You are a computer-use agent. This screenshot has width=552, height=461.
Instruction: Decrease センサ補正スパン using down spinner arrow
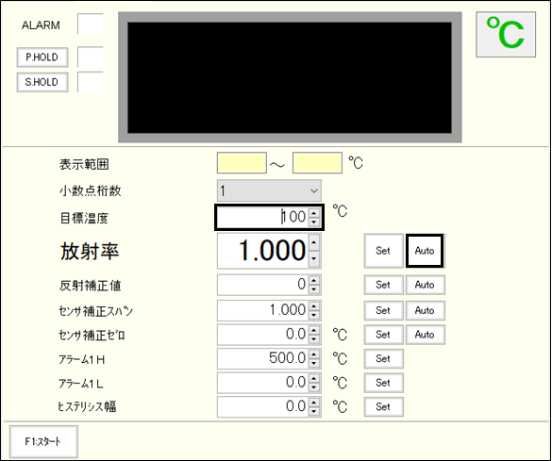pos(313,315)
